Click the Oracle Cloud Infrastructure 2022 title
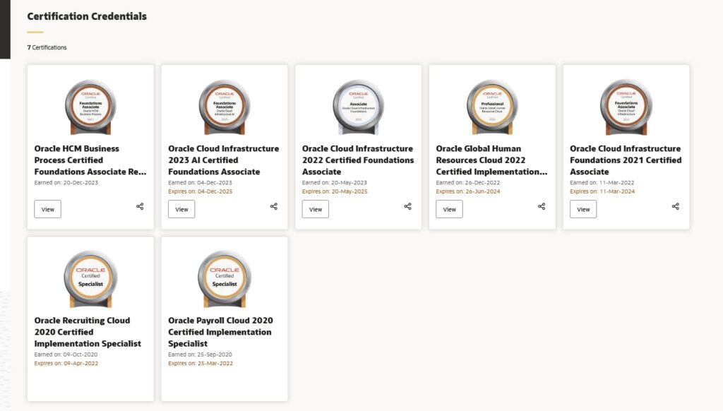Viewport: 723px width, 411px height. pyautogui.click(x=358, y=160)
